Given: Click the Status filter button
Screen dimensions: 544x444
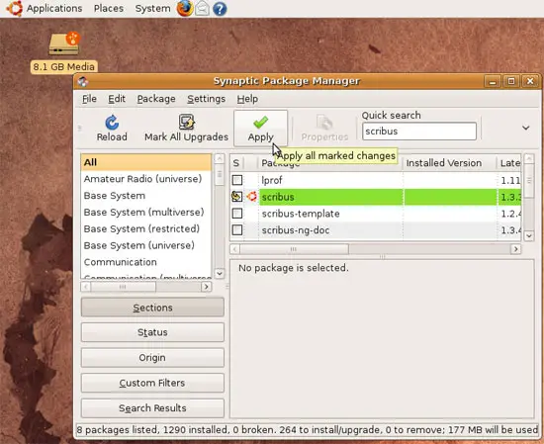Looking at the screenshot, I should (152, 332).
